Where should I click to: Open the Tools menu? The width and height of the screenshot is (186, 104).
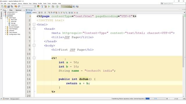click(x=49, y=3)
